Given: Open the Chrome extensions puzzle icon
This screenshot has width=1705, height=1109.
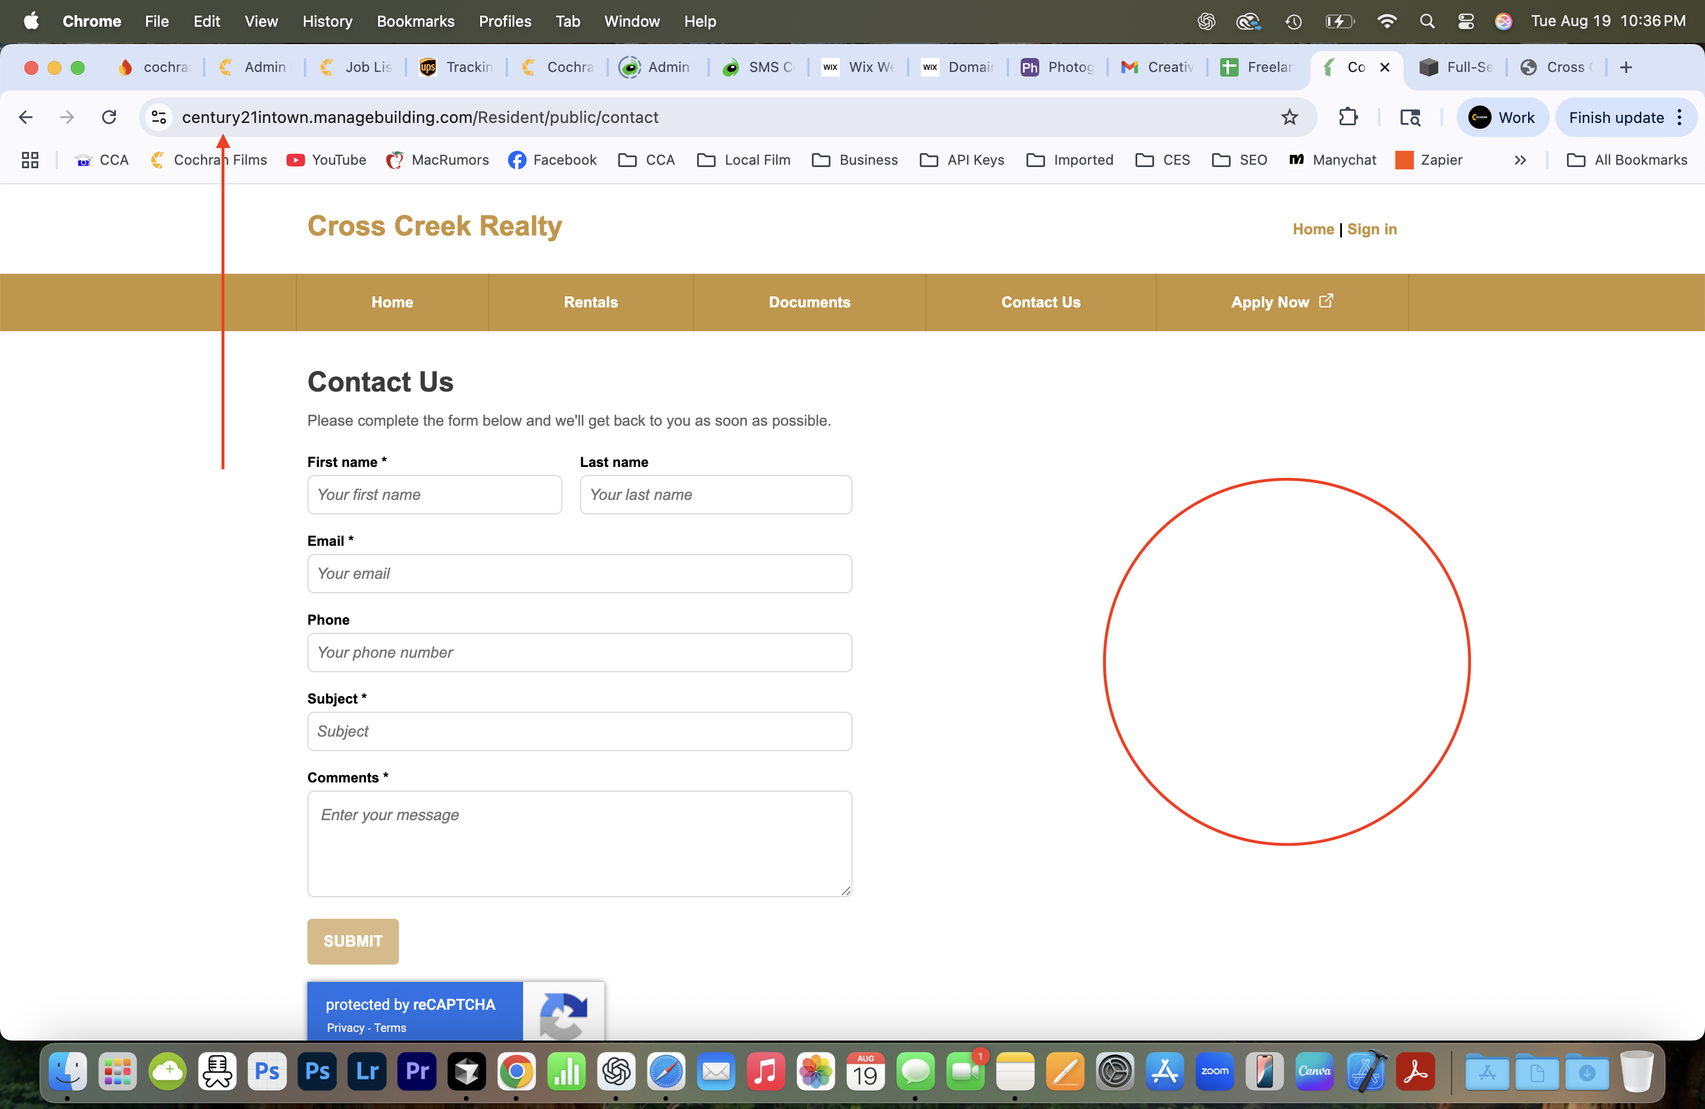Looking at the screenshot, I should click(1348, 117).
